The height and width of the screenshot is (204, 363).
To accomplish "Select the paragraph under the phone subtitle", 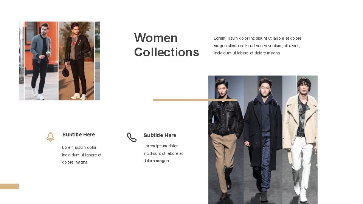I will click(163, 153).
